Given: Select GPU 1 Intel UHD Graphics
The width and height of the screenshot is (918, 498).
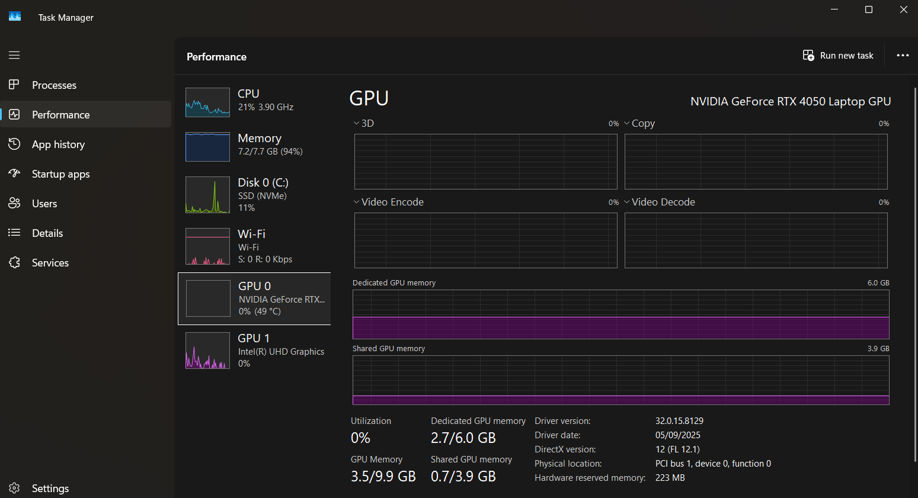Looking at the screenshot, I should [255, 350].
